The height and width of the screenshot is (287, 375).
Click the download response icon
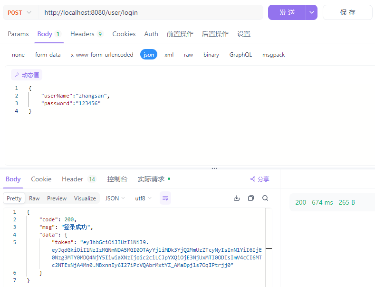pyautogui.click(x=237, y=198)
